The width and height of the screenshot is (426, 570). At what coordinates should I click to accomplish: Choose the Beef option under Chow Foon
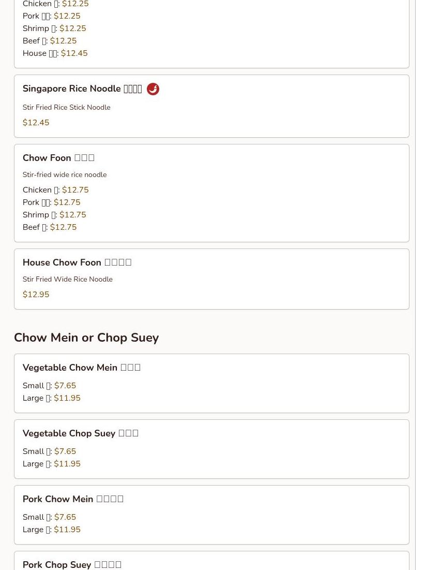pyautogui.click(x=49, y=227)
